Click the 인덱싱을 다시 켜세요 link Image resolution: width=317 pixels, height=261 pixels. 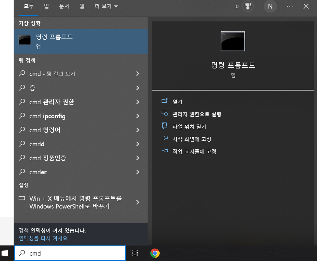44,238
